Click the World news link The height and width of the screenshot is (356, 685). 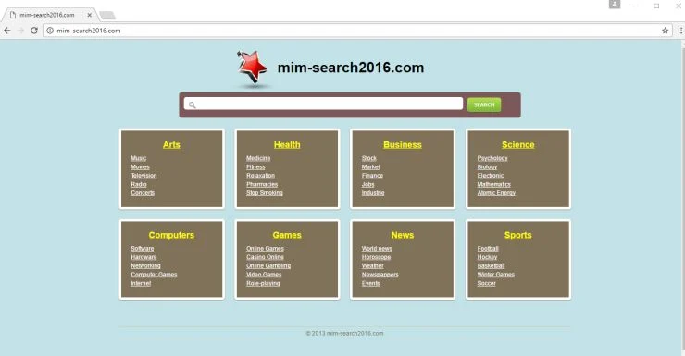pyautogui.click(x=377, y=249)
